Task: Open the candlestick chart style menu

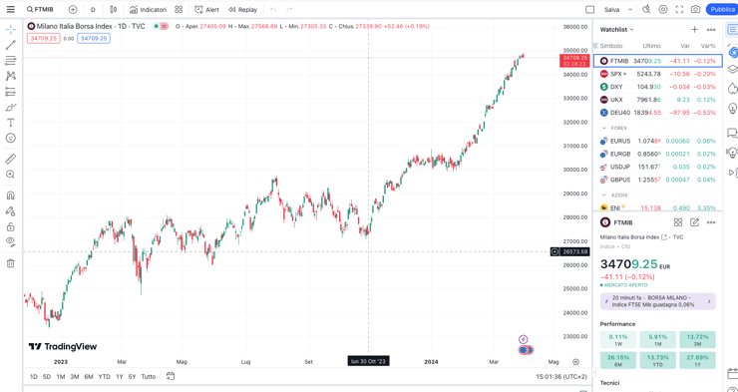Action: (113, 9)
